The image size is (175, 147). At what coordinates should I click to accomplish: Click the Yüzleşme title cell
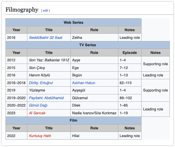pyautogui.click(x=49, y=90)
